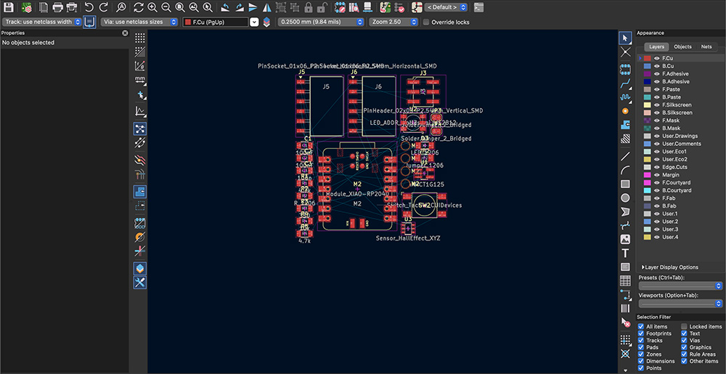This screenshot has height=374, width=726.
Task: Open the scripting console
Action: click(479, 7)
